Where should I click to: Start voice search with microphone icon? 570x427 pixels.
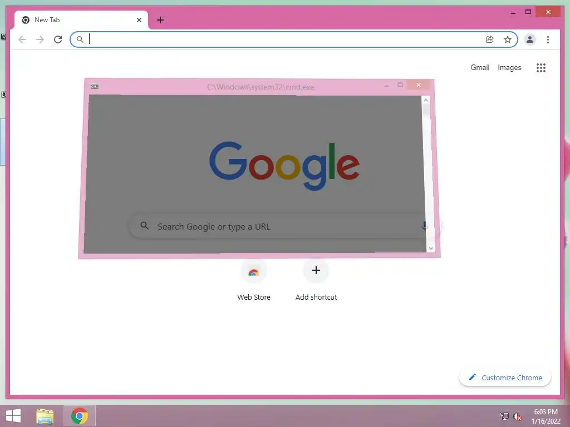point(424,226)
